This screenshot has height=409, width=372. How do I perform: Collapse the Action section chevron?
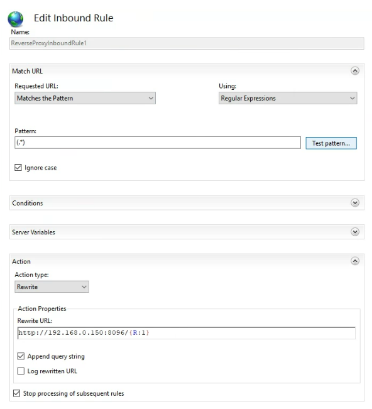(355, 261)
